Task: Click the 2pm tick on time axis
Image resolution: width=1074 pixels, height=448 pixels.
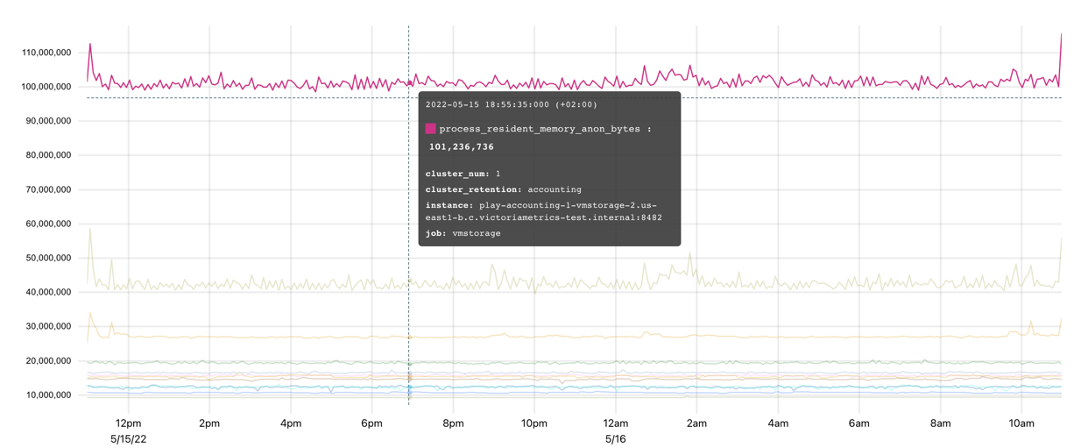Action: pyautogui.click(x=209, y=423)
